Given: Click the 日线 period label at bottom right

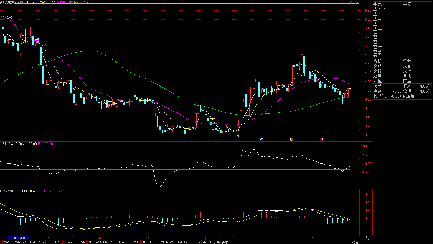Looking at the screenshot, I should [x=365, y=238].
